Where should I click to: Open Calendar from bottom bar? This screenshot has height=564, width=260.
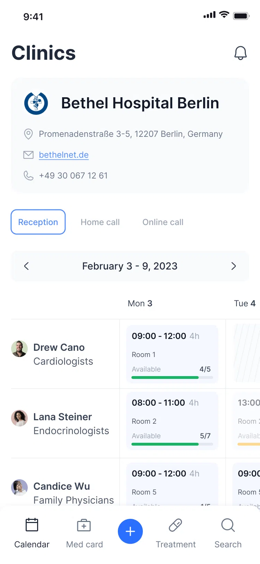click(32, 533)
